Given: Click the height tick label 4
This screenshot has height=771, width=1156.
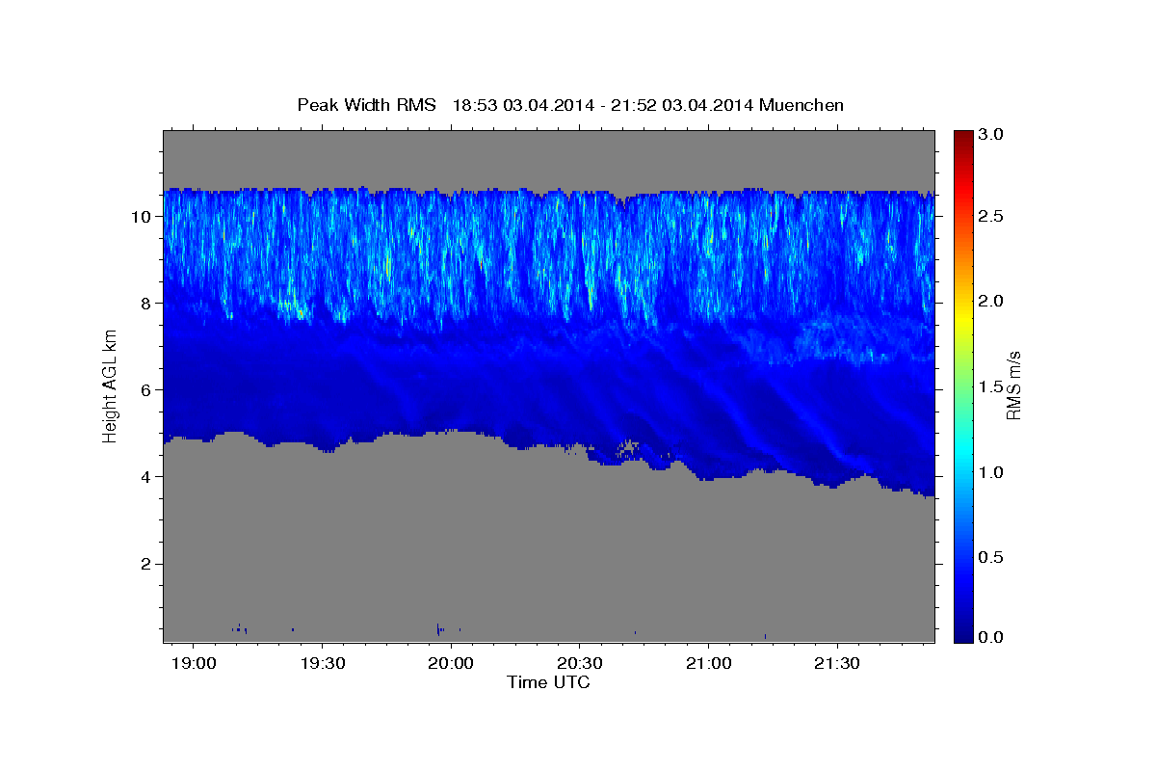Looking at the screenshot, I should tap(148, 477).
